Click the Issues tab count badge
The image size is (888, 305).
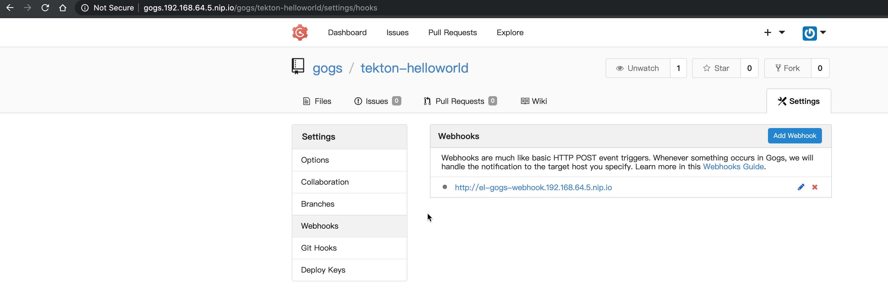click(x=396, y=101)
